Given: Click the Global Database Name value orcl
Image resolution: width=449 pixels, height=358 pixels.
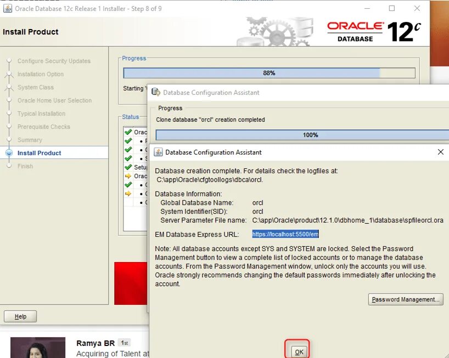Looking at the screenshot, I should [x=257, y=203].
